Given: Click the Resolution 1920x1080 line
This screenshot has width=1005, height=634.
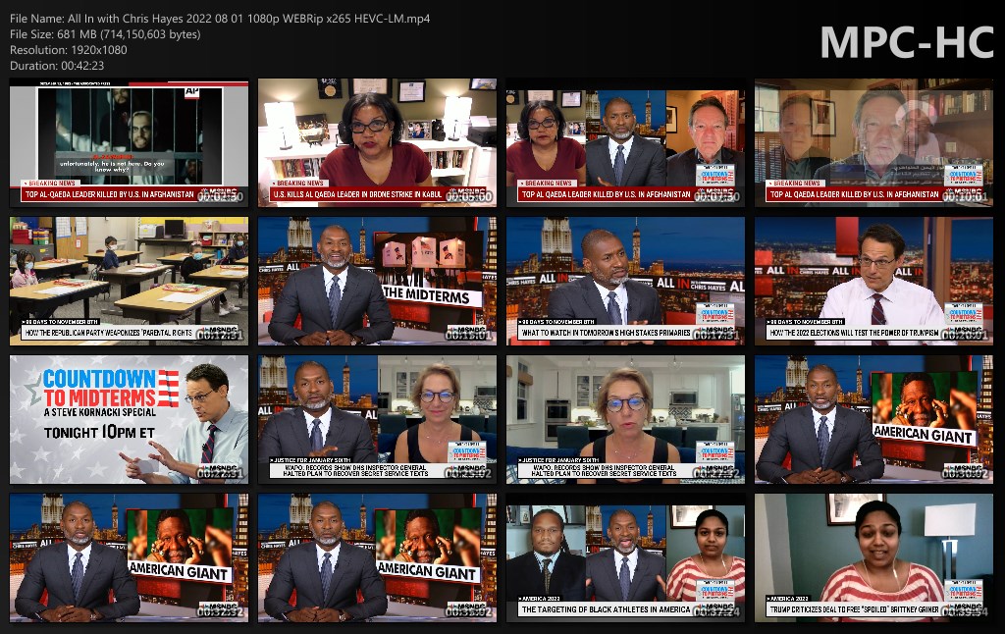Looking at the screenshot, I should click(x=69, y=50).
